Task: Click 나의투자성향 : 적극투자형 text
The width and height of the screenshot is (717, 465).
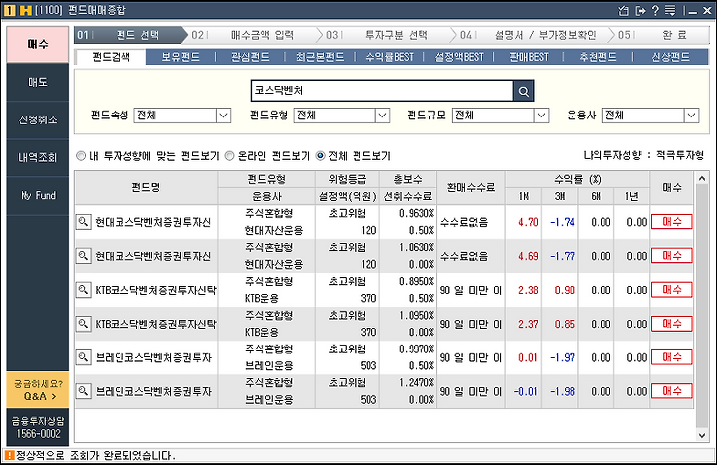Action: coord(643,156)
